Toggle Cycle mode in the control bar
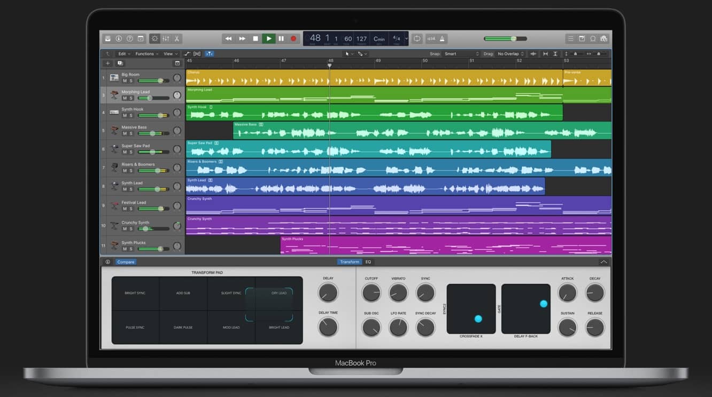 click(417, 38)
